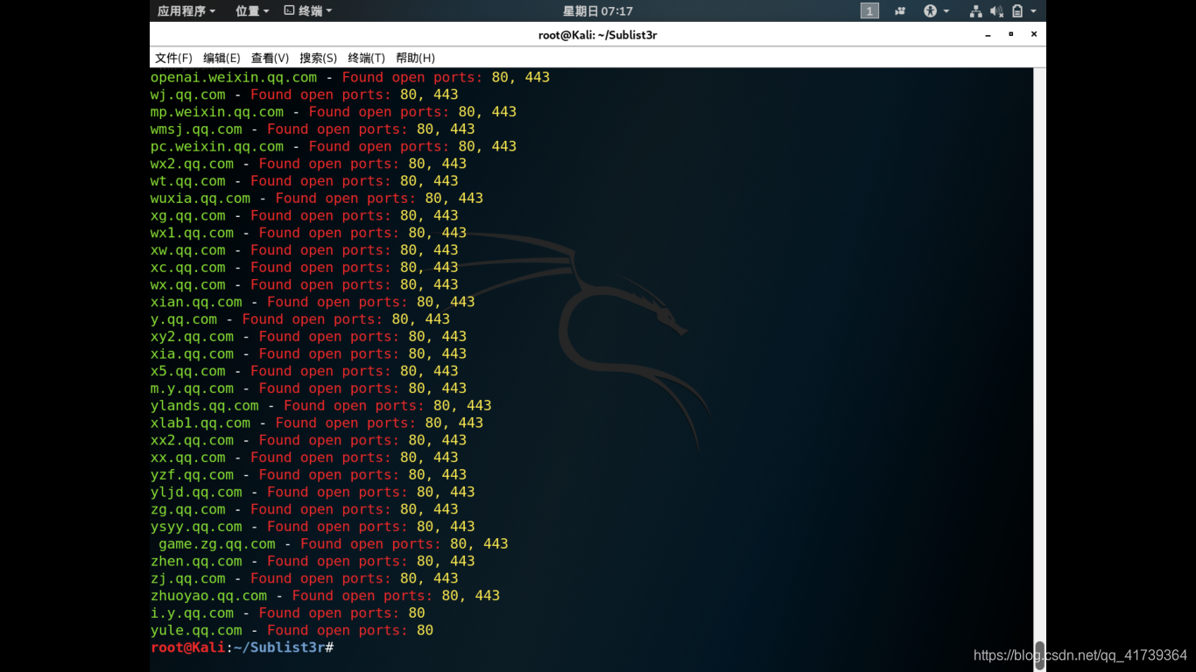Click the text pc.weixin.qq.com
The height and width of the screenshot is (672, 1196).
point(217,146)
